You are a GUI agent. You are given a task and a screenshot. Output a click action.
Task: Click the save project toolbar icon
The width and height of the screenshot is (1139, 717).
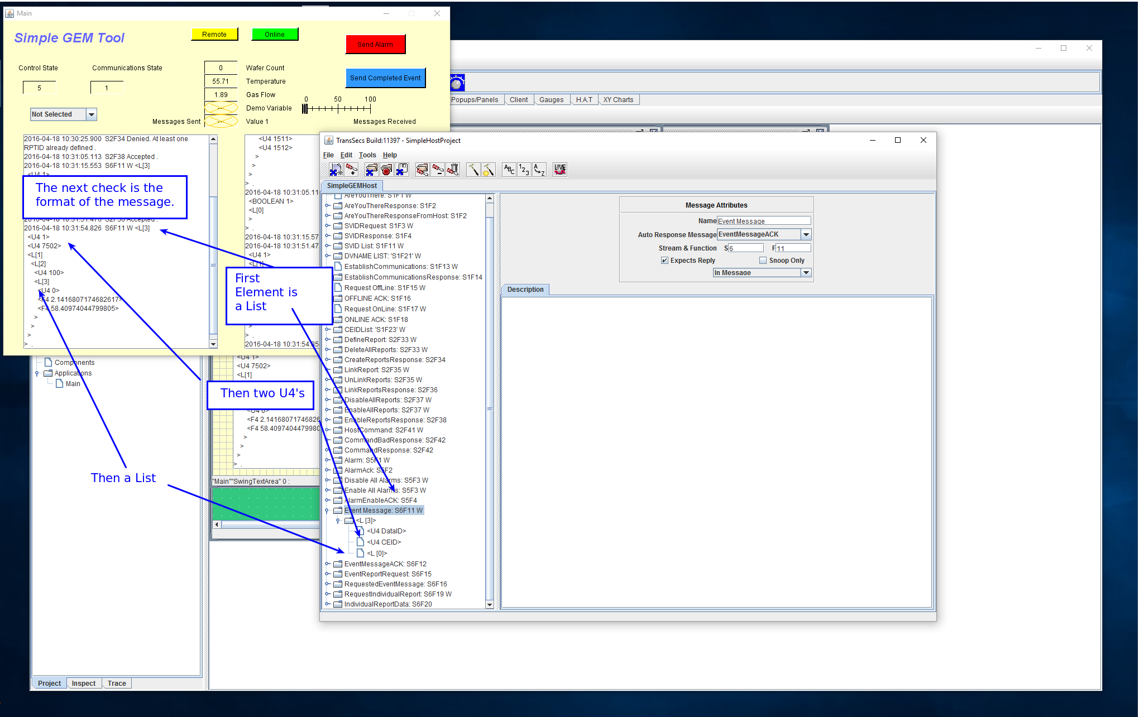pyautogui.click(x=402, y=170)
